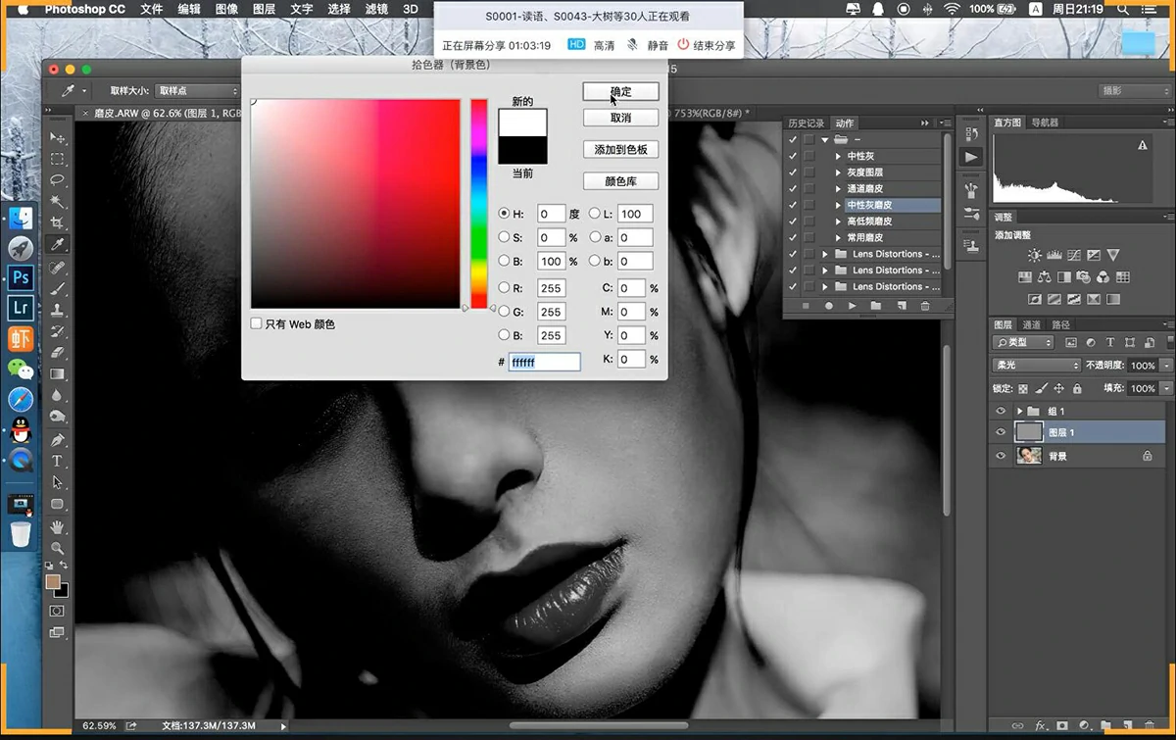Click histogram cache warning triangle
The image size is (1176, 740).
(x=1142, y=145)
